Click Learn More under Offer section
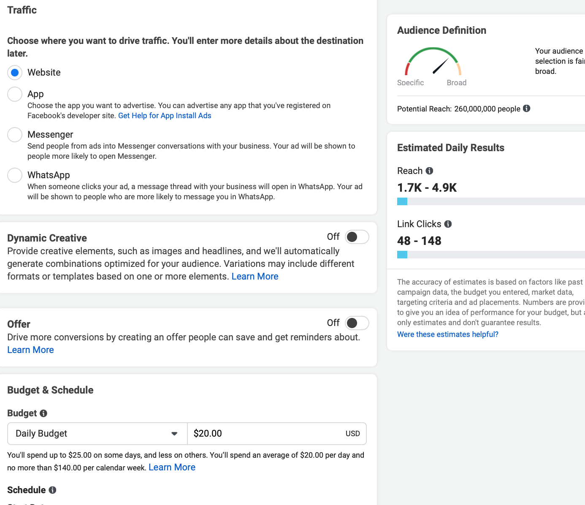 pos(30,350)
